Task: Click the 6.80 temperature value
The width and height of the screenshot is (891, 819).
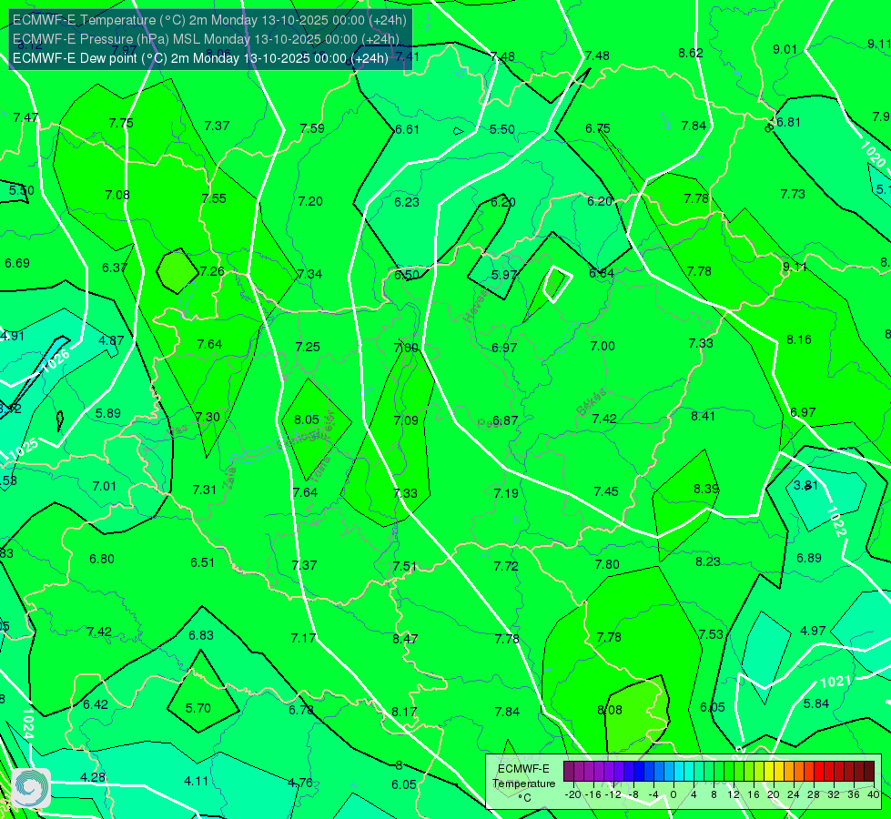Action: (x=102, y=560)
